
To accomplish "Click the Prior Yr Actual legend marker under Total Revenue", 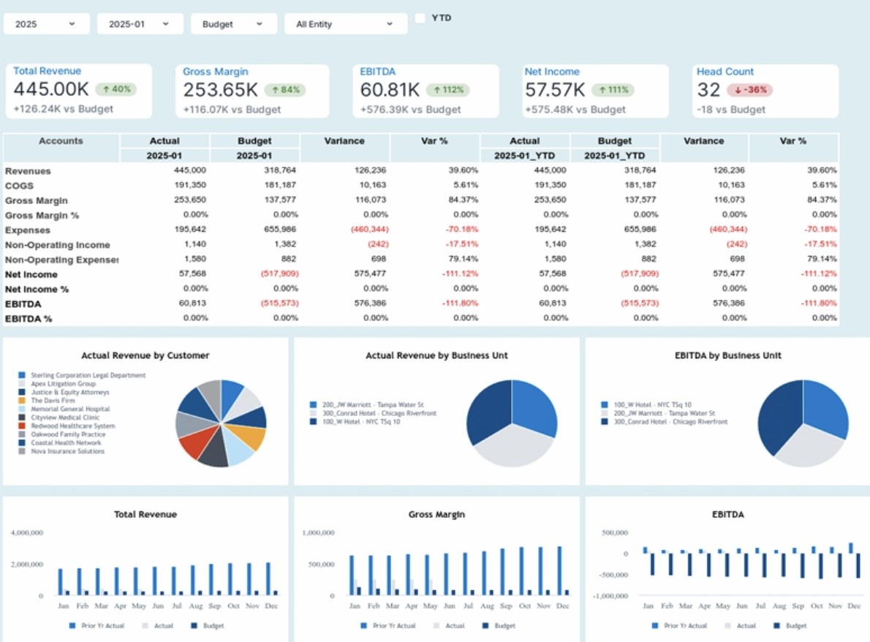I will click(x=72, y=626).
